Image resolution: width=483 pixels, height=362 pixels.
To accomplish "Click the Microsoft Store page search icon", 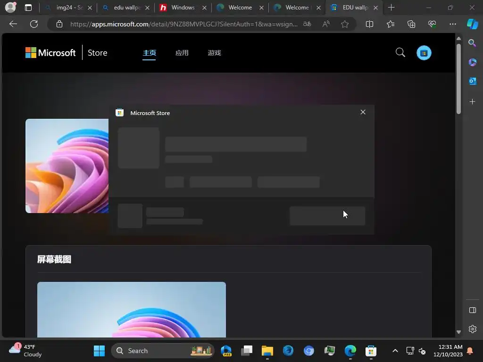I will coord(400,53).
